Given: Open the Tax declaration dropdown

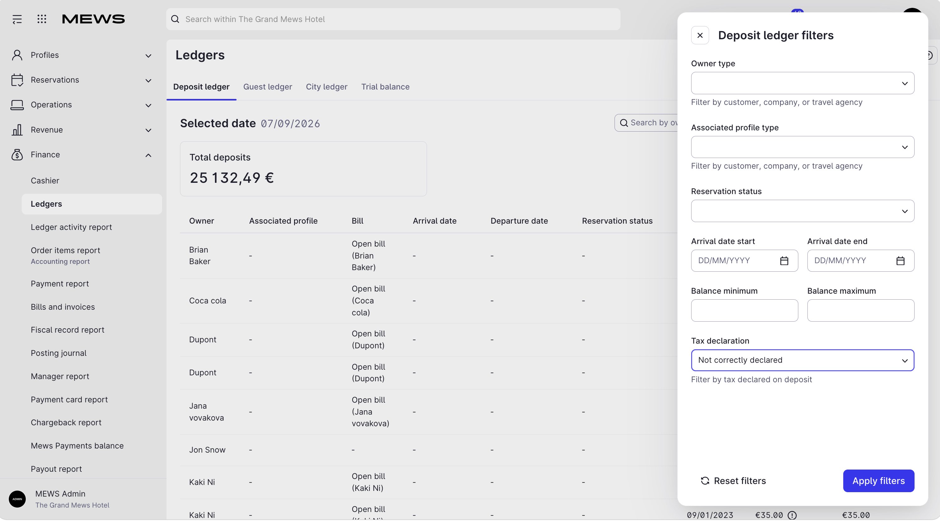Looking at the screenshot, I should pyautogui.click(x=802, y=360).
